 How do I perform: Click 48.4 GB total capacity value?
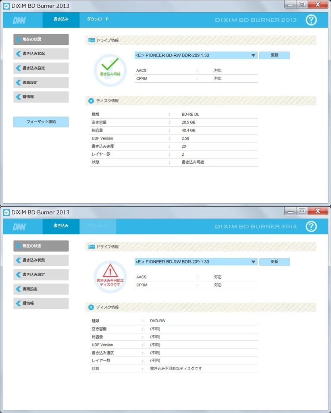click(x=189, y=130)
